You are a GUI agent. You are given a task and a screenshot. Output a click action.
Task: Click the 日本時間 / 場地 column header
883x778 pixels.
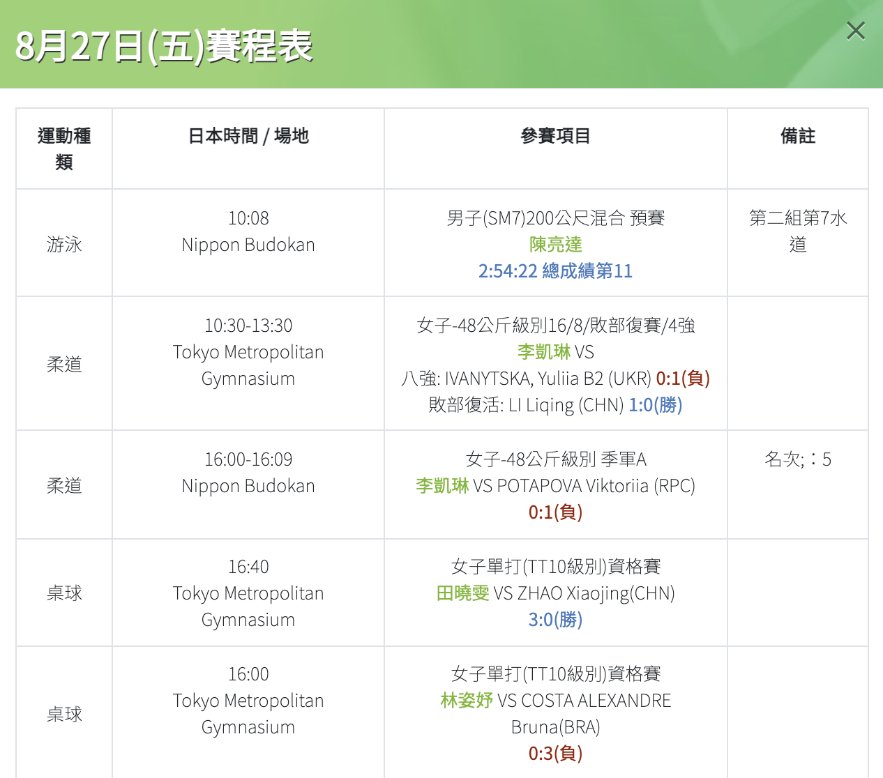pyautogui.click(x=248, y=136)
